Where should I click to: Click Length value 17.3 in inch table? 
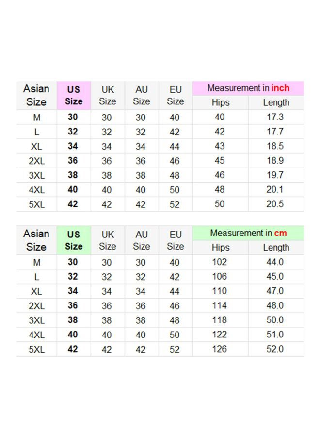click(x=275, y=117)
